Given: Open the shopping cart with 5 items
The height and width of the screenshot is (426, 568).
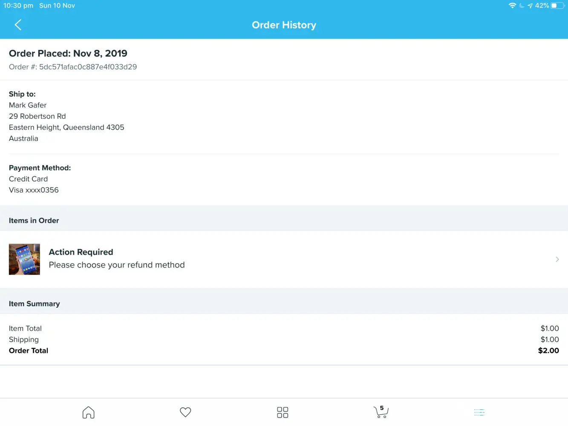Looking at the screenshot, I should point(381,412).
